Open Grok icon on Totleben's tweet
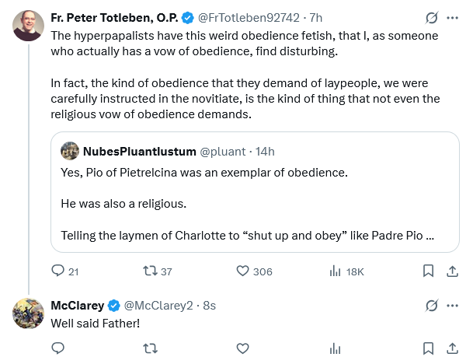 pos(430,17)
